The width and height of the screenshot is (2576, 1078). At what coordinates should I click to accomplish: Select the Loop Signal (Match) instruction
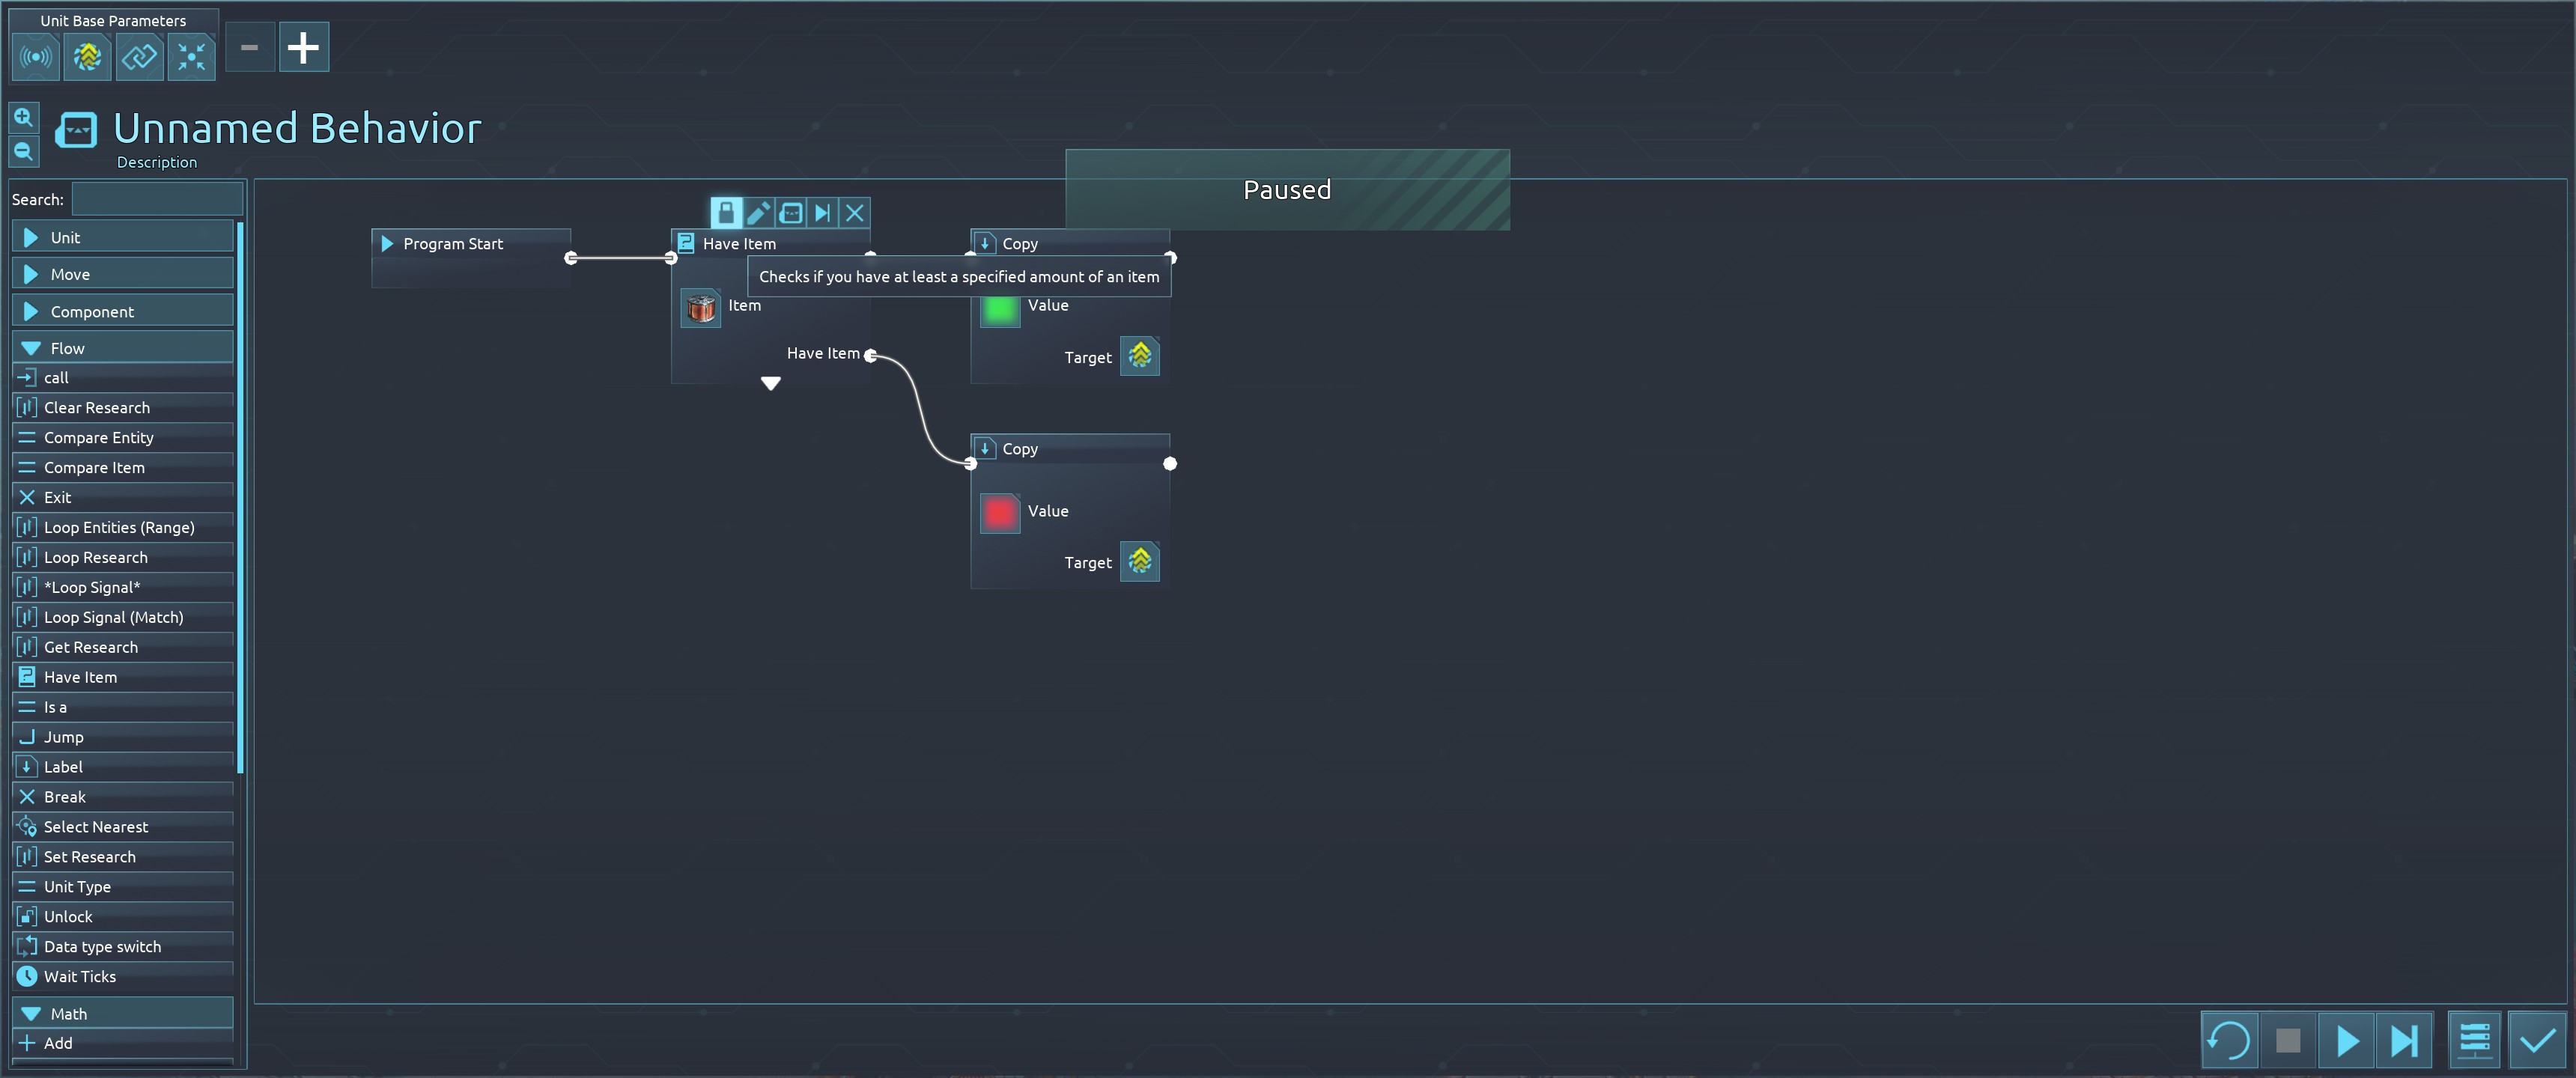pyautogui.click(x=113, y=617)
